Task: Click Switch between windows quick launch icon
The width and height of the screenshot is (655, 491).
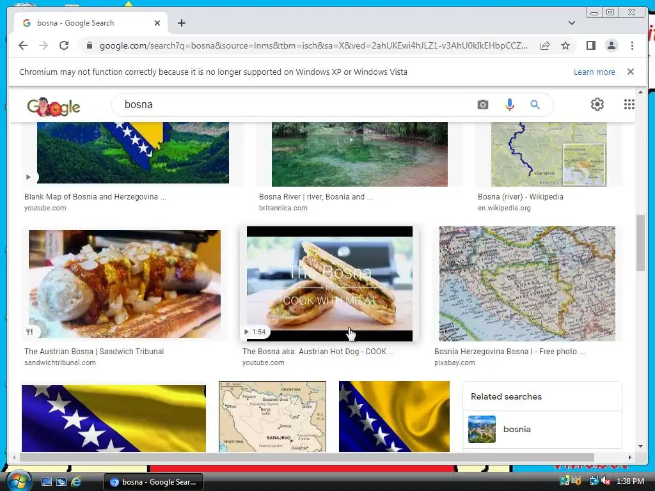Action: tap(61, 482)
